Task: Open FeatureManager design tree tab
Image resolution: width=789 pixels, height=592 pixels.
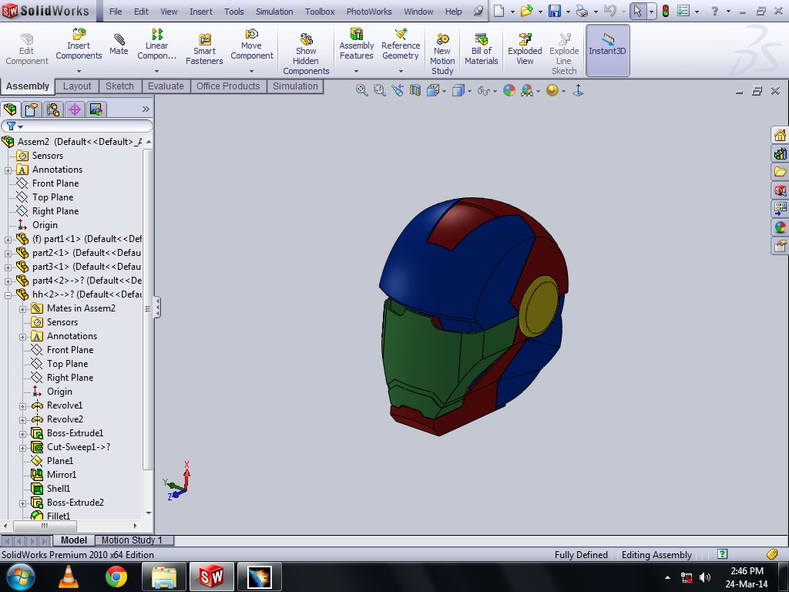Action: pyautogui.click(x=10, y=109)
